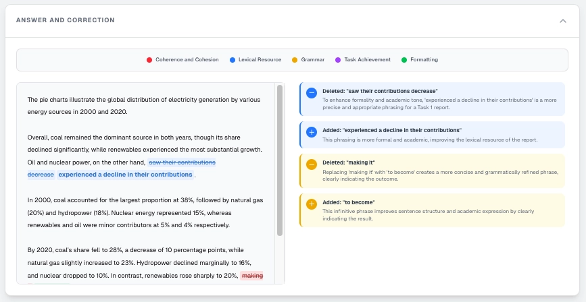This screenshot has height=302, width=586.
Task: Select the Coherence and Cohesion legend label
Action: click(x=187, y=60)
